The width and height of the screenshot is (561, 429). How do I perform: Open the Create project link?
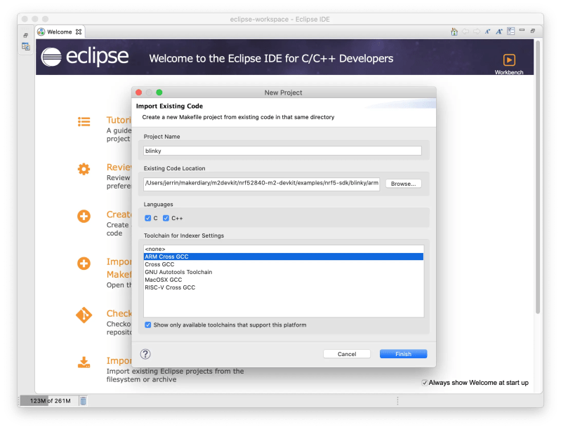pos(119,214)
